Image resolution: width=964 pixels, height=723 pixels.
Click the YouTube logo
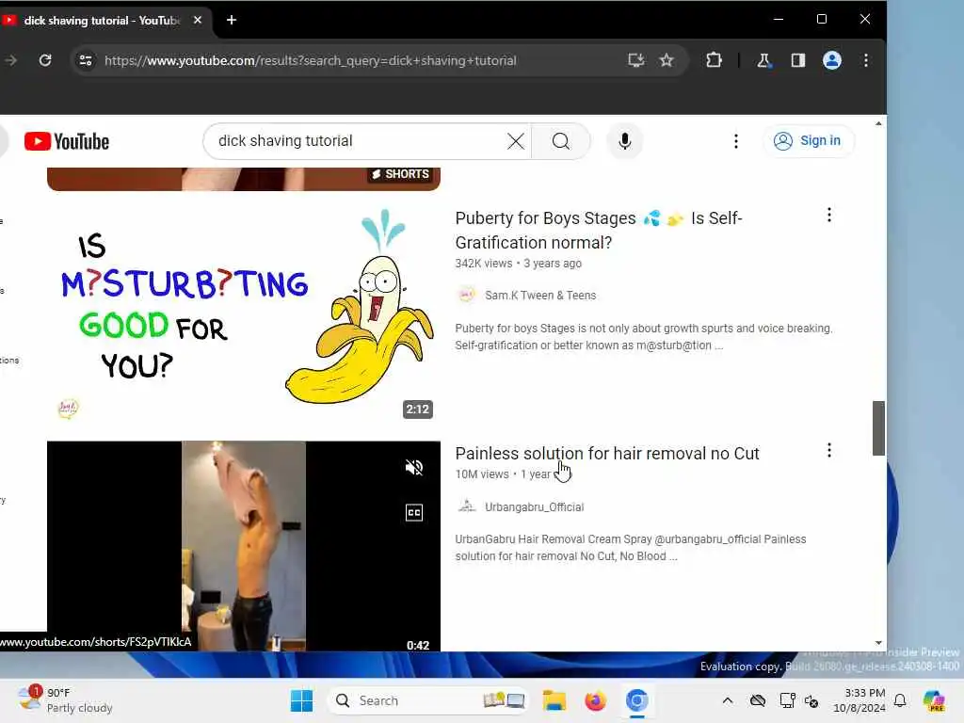pos(67,141)
